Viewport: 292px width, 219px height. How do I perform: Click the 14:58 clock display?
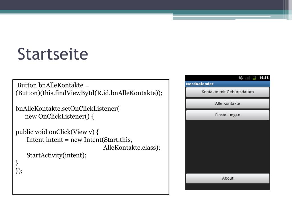coord(264,78)
